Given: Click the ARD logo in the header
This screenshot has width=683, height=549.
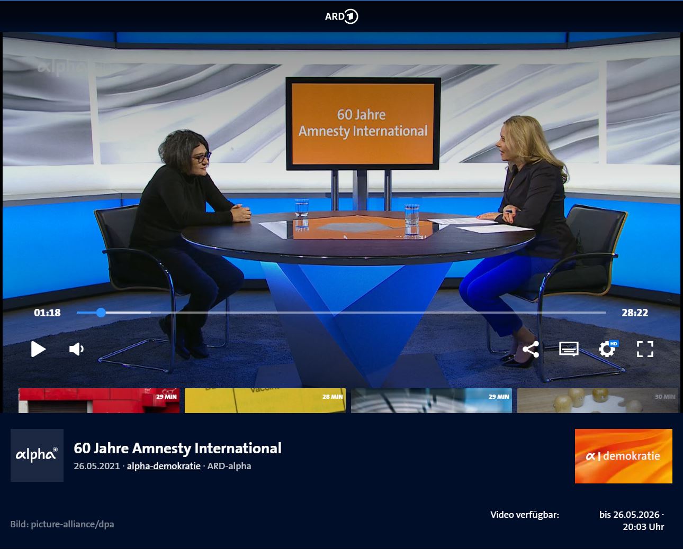Looking at the screenshot, I should point(341,16).
